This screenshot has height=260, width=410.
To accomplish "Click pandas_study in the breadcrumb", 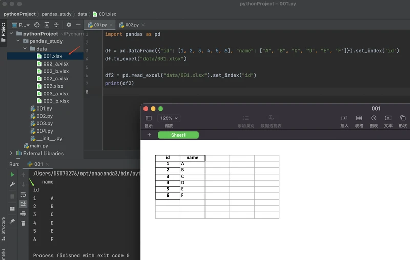I will tap(56, 14).
